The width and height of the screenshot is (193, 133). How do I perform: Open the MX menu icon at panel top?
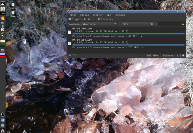(3, 4)
